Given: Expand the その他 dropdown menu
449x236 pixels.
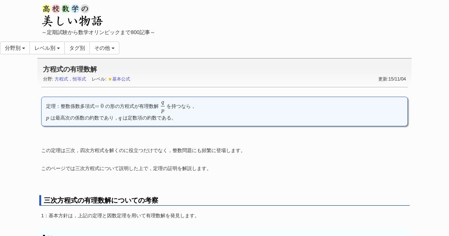Looking at the screenshot, I should (x=104, y=48).
